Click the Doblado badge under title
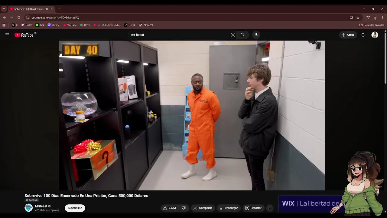This screenshot has height=218, width=387. [x=32, y=200]
